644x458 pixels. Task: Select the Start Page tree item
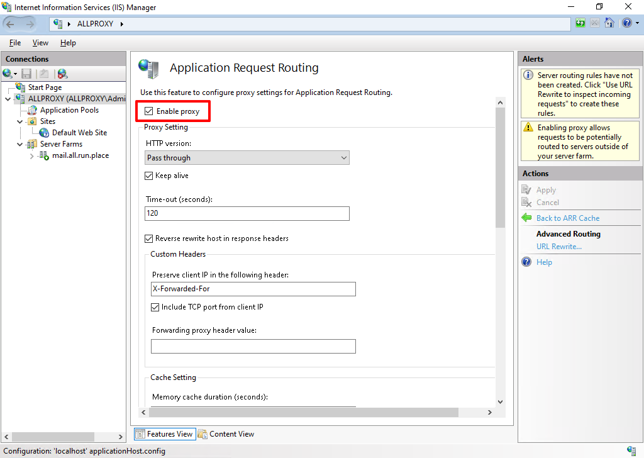pos(45,87)
